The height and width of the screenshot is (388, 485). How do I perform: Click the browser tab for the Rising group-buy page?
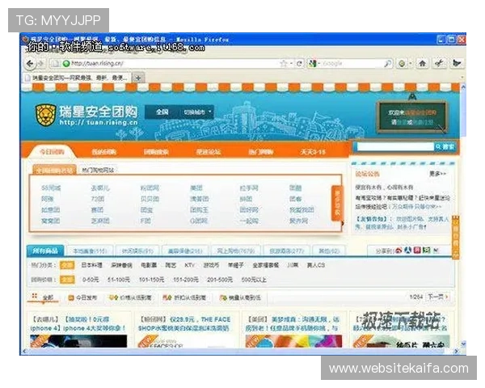point(78,78)
